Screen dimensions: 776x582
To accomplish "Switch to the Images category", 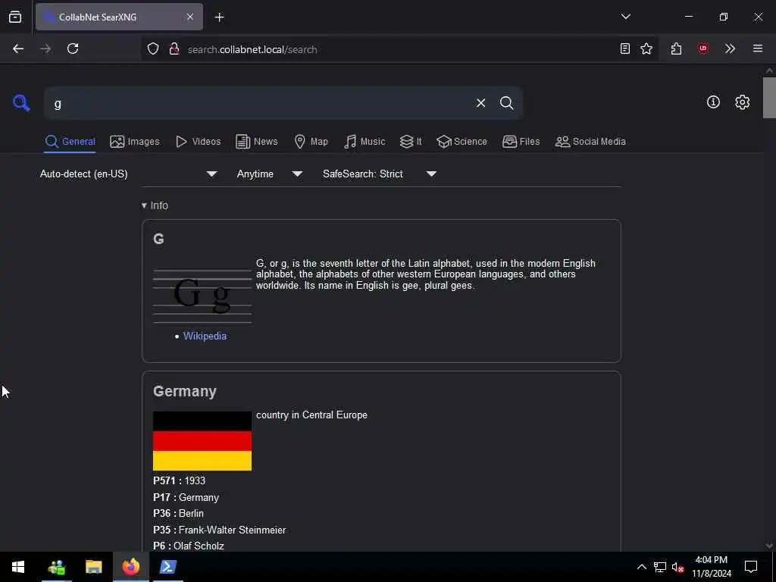I will [x=135, y=142].
